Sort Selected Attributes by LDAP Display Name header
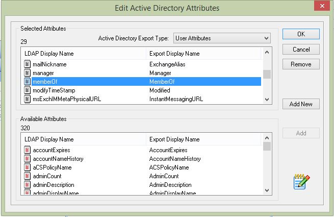The image size is (334, 217). click(x=84, y=54)
